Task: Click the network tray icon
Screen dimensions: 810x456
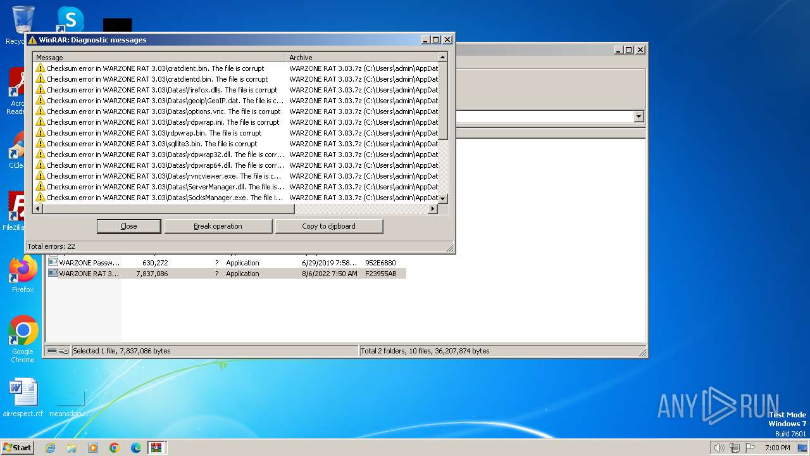Action: click(x=735, y=448)
